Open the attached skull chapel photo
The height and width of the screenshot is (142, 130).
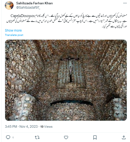pos(66,80)
